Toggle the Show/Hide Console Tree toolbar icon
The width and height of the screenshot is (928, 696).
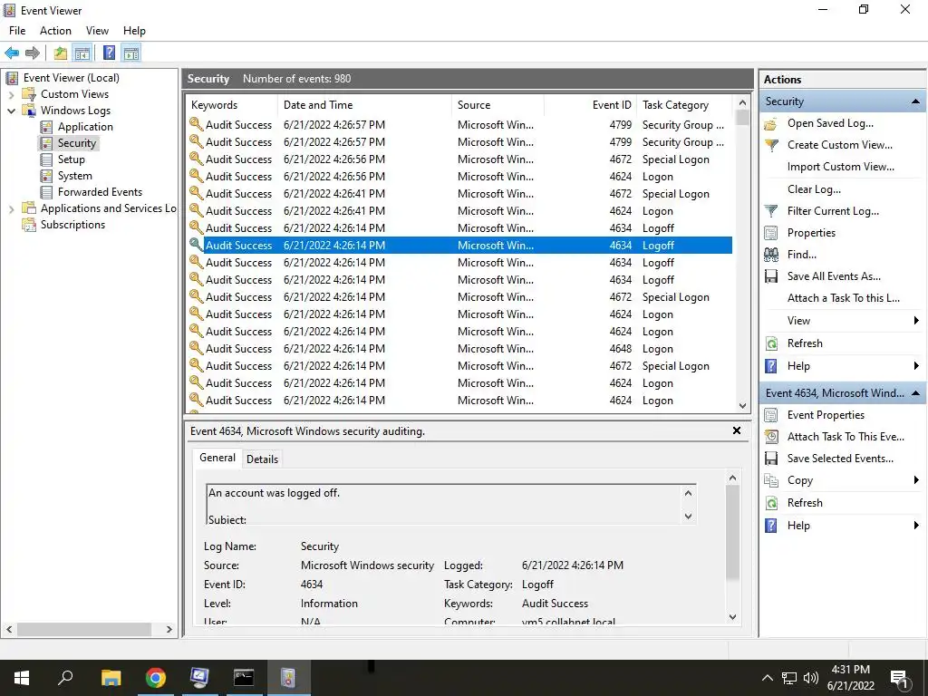point(82,53)
